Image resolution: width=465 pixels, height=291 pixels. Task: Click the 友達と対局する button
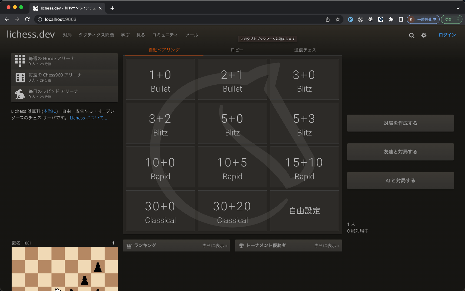pos(401,152)
